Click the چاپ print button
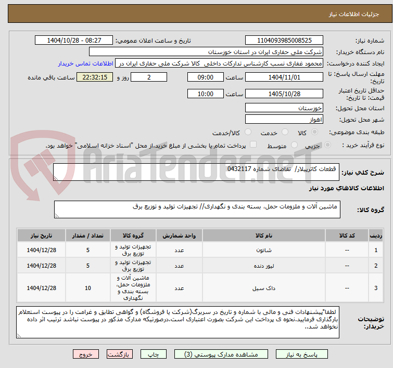 point(154,354)
